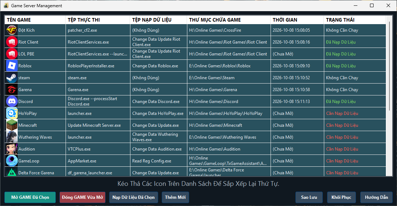This screenshot has height=206, width=397.
Task: Select H:\Online Games\CrossFire folder cell
Action: pyautogui.click(x=229, y=30)
